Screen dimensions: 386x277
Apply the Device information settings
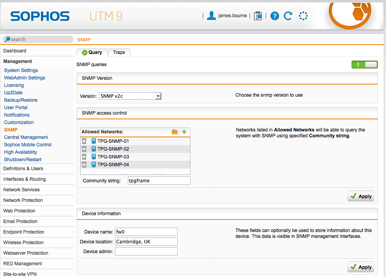pyautogui.click(x=361, y=267)
